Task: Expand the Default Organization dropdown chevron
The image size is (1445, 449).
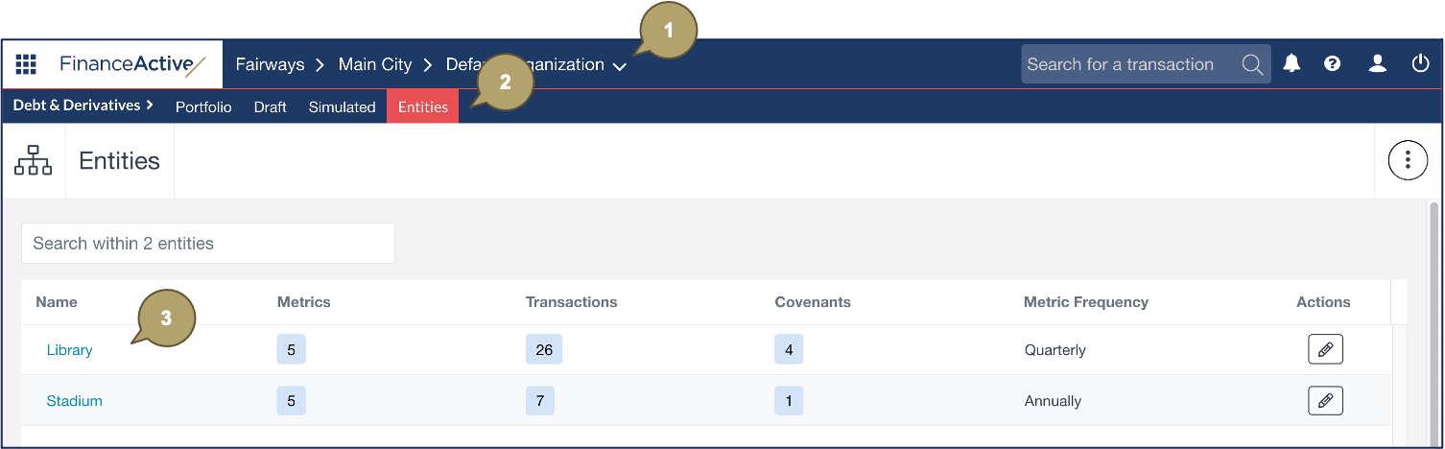Action: point(620,66)
